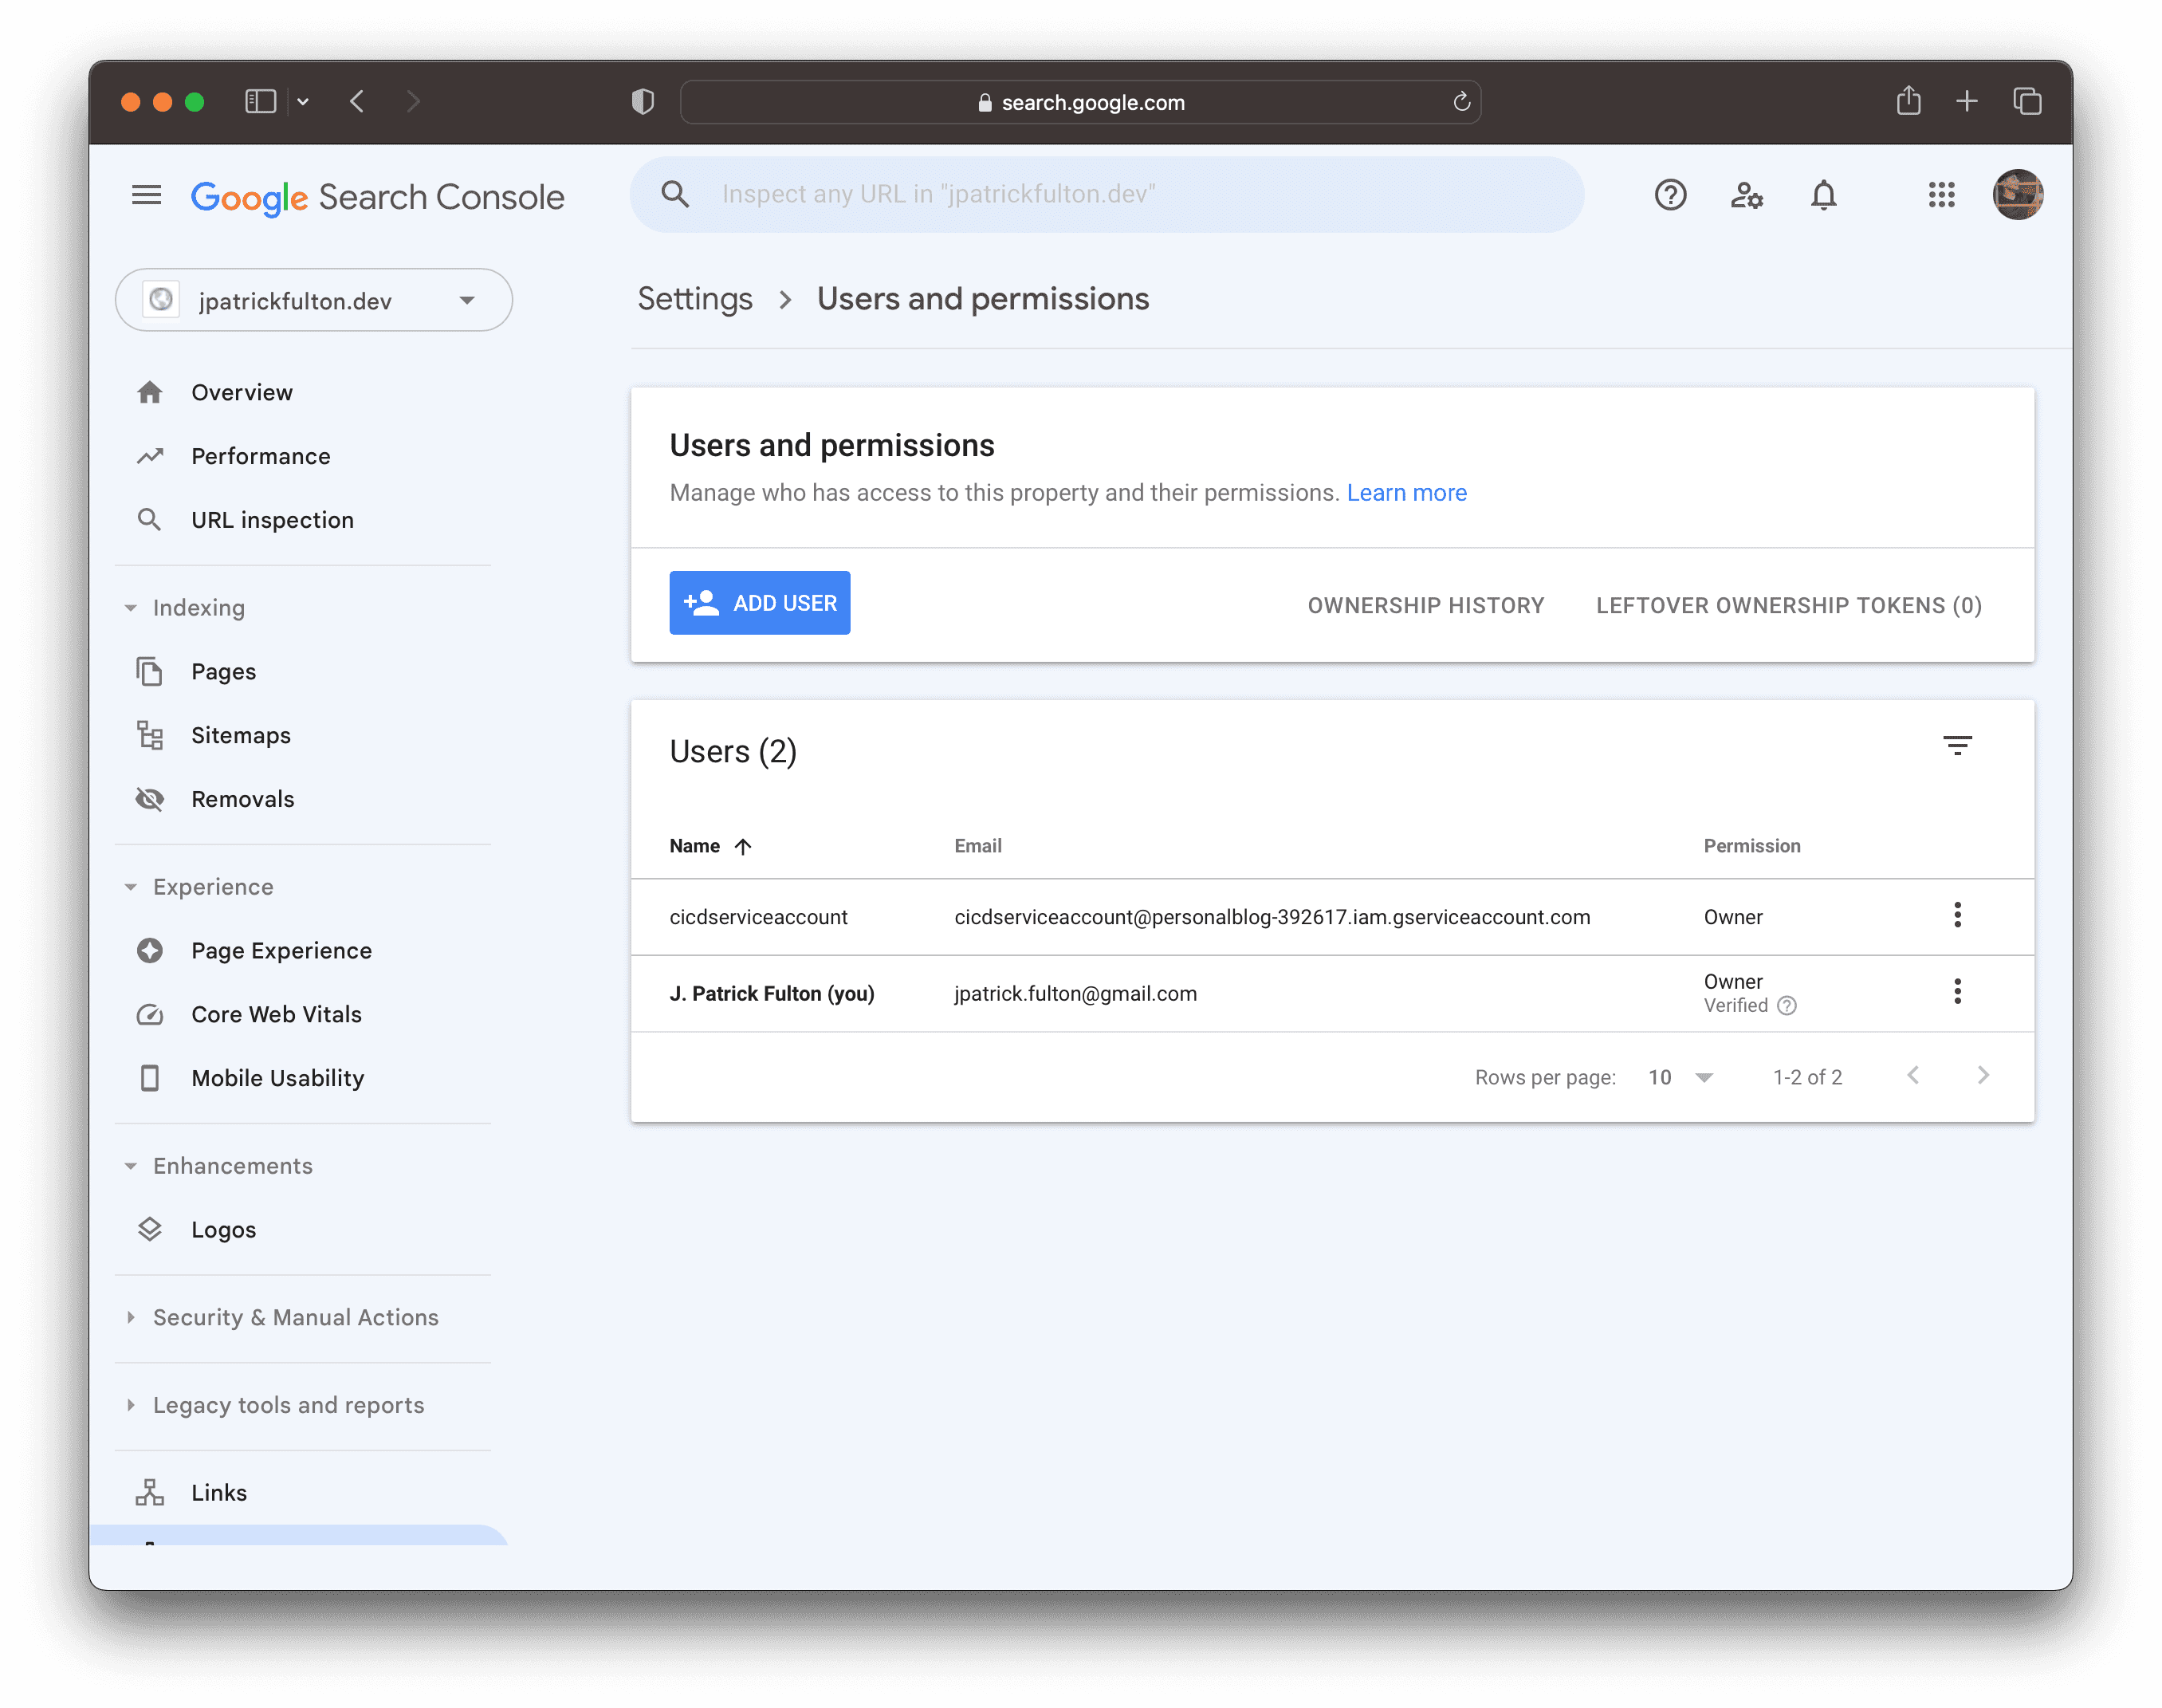Screen dimensions: 2162x1708
Task: Click the Pages documents icon
Action: [150, 672]
